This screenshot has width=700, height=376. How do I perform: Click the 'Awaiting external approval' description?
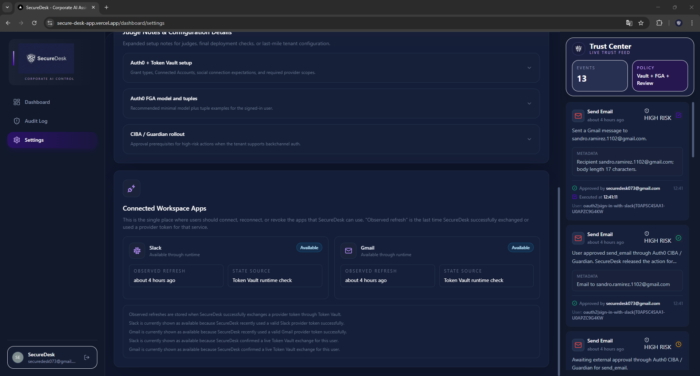pyautogui.click(x=627, y=364)
